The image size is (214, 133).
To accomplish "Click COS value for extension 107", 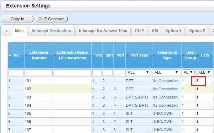I will pos(204,129).
